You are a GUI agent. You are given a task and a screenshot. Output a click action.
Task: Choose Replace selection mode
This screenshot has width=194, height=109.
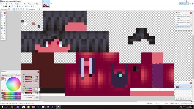[x=14, y=9]
